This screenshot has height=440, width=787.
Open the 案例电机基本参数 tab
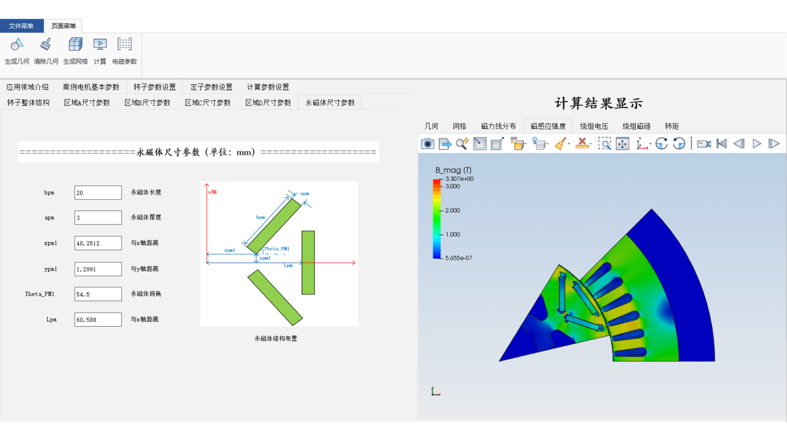(x=91, y=87)
